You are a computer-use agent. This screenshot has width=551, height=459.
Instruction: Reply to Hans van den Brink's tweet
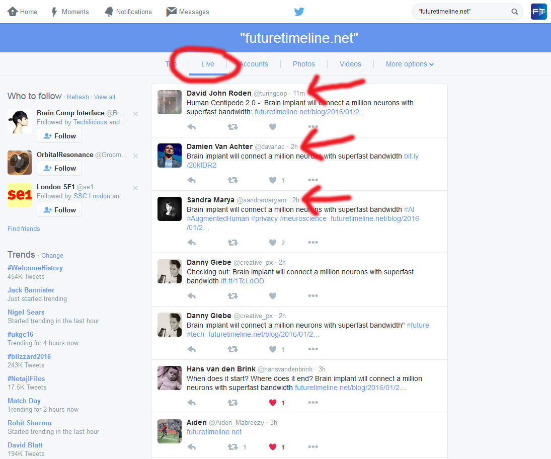192,403
